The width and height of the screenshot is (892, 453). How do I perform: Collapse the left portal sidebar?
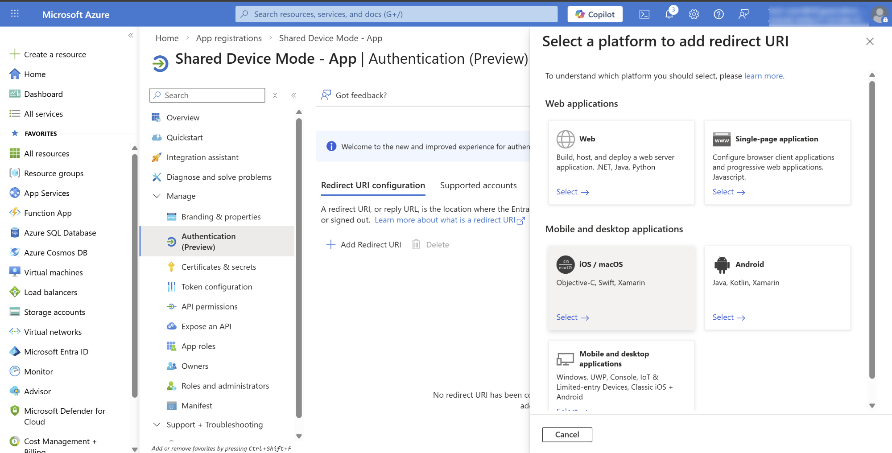point(131,35)
